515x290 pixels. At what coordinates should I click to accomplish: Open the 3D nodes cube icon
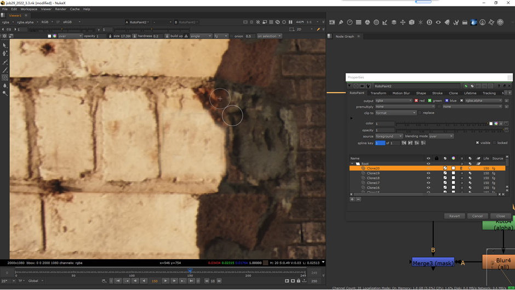[411, 22]
